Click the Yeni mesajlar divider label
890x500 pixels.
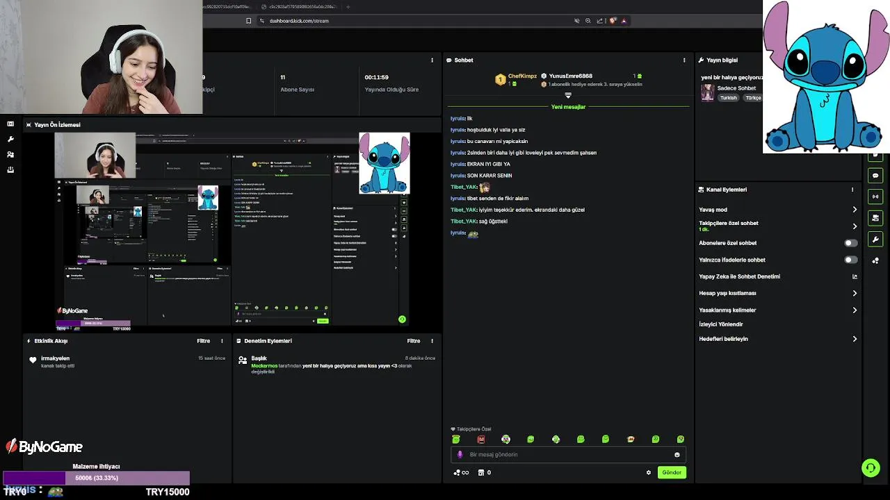click(568, 107)
